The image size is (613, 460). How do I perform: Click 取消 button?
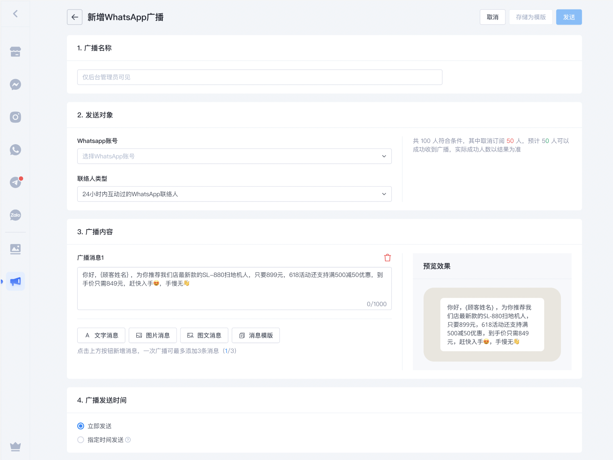(492, 17)
